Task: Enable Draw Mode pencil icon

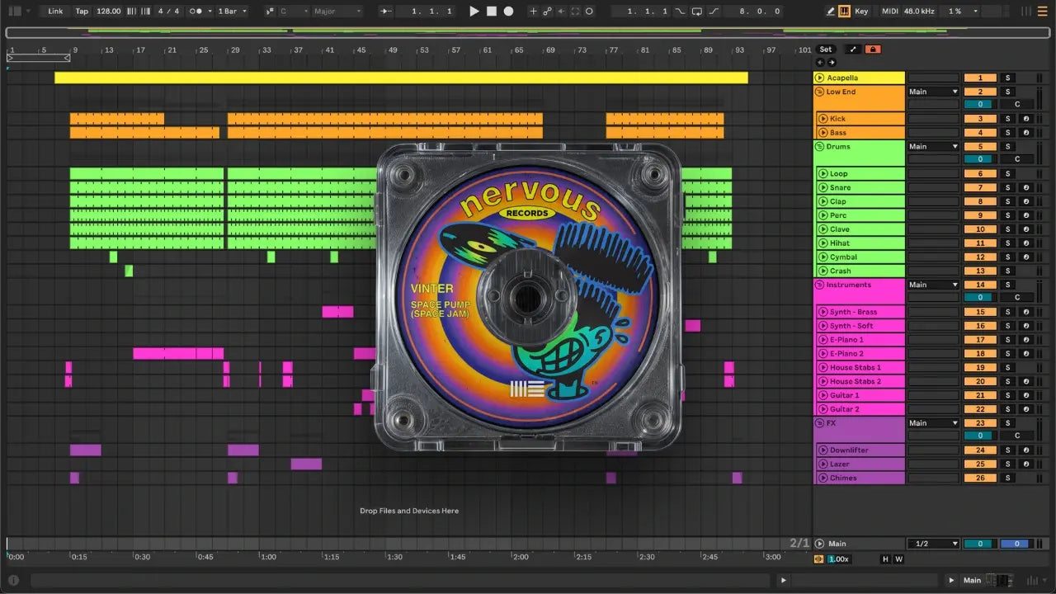Action: pos(831,12)
